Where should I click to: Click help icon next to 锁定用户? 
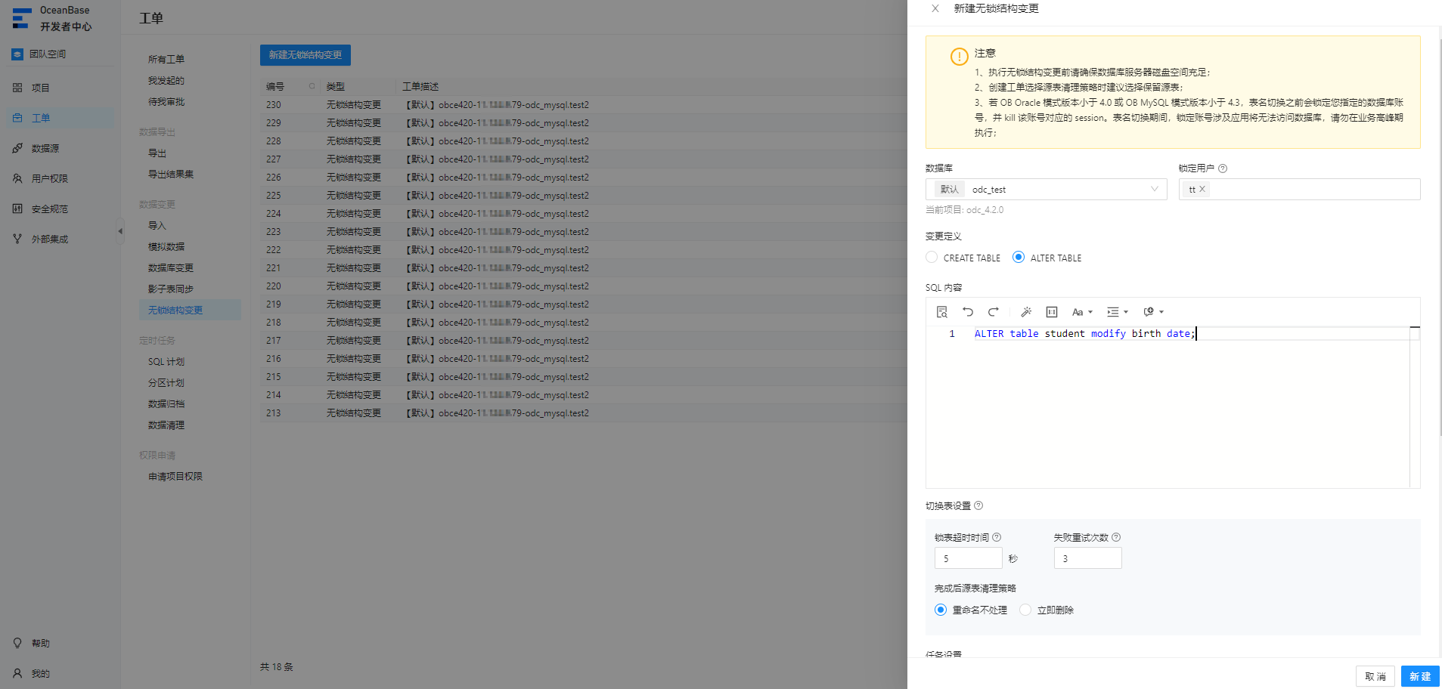pyautogui.click(x=1223, y=168)
